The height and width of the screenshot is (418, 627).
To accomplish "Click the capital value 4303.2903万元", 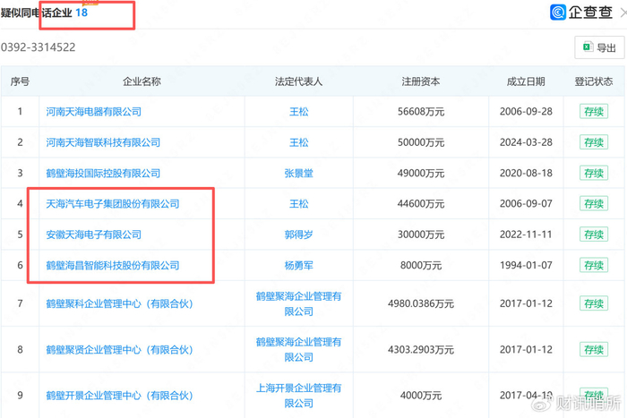I will click(x=421, y=350).
